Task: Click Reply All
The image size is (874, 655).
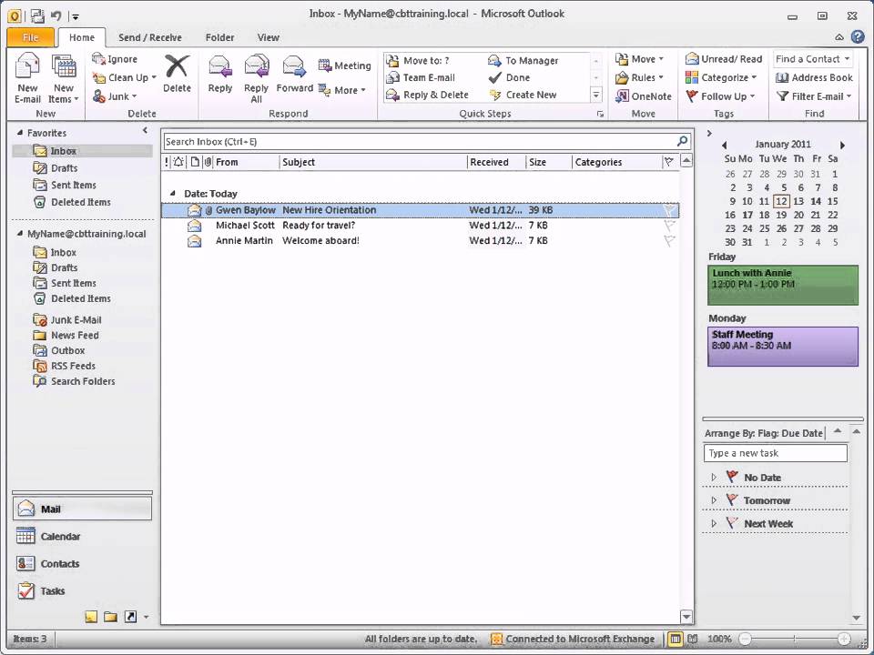Action: click(x=256, y=78)
